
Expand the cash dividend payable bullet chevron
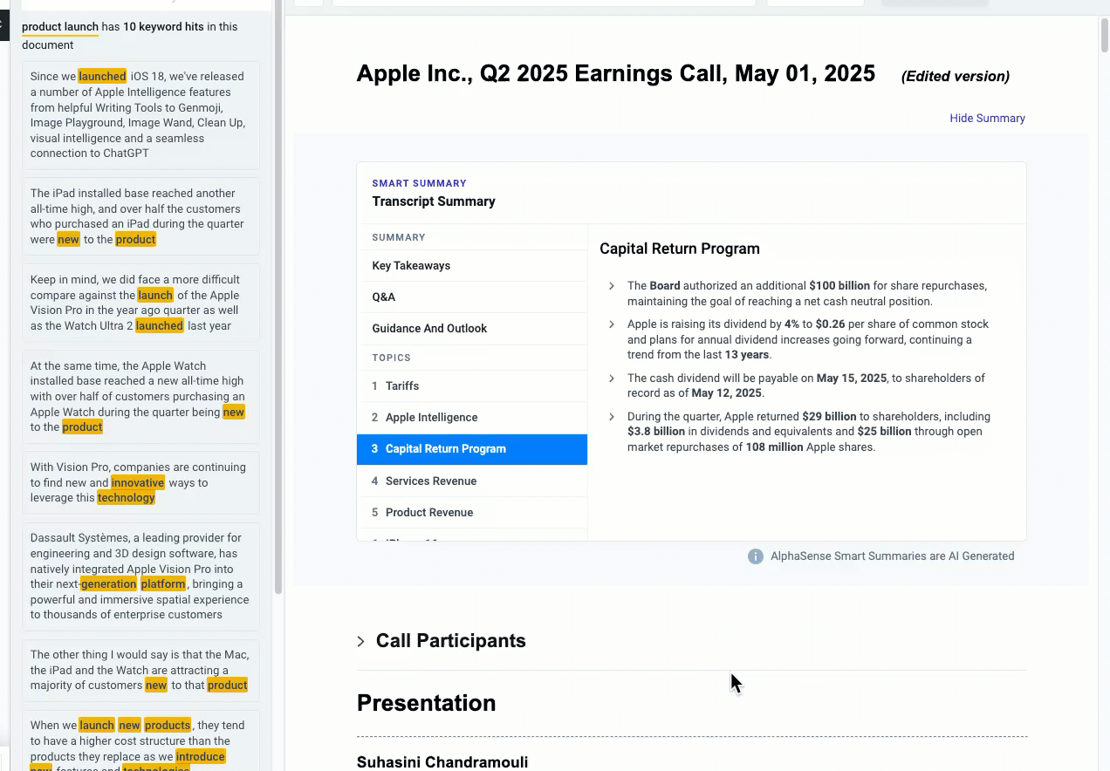(x=612, y=379)
